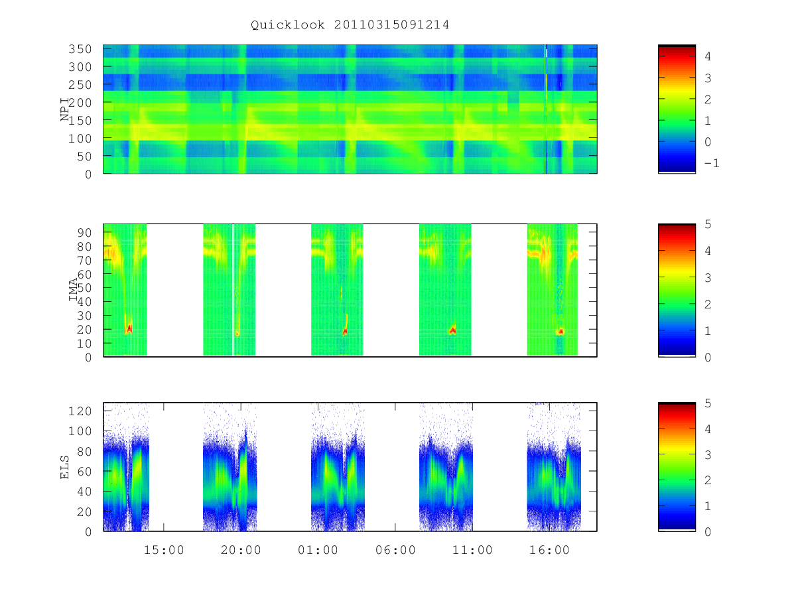Click the 15:00 time axis label
Image resolution: width=796 pixels, height=597 pixels.
pos(164,550)
